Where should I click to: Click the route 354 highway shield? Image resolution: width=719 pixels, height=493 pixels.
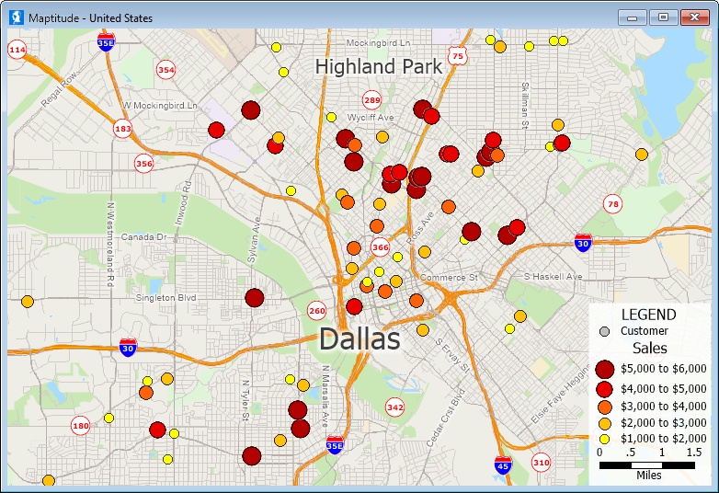tap(165, 70)
